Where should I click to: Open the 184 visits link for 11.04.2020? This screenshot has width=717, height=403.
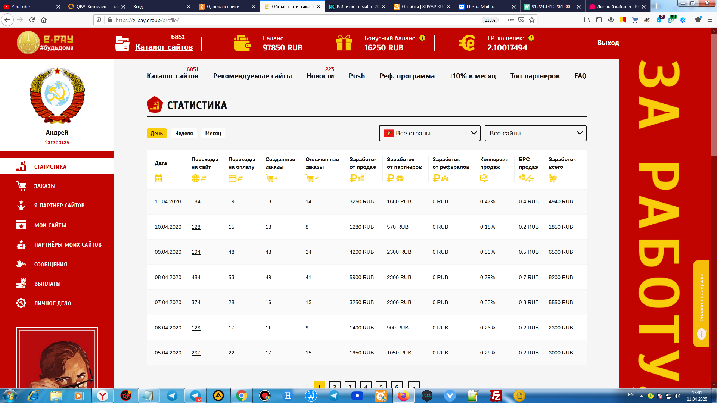point(196,201)
